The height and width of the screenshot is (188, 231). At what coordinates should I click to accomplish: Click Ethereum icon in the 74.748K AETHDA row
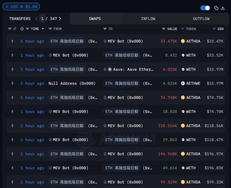click(x=12, y=97)
